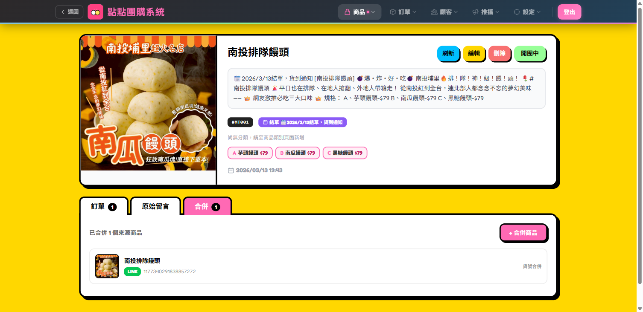Click the order count badge on 訂單 tab
Viewport: 643px width, 312px height.
(x=112, y=207)
